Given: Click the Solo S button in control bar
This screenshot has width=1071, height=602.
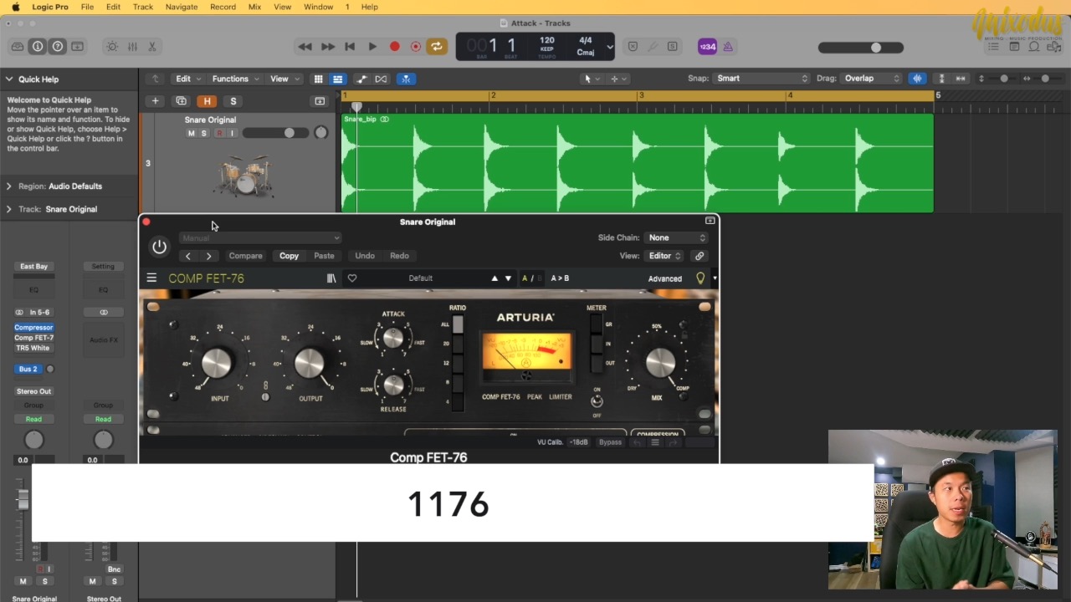Looking at the screenshot, I should pos(674,47).
